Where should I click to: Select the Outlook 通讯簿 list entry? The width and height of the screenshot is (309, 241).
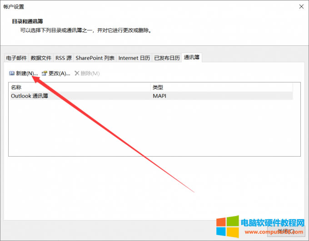pyautogui.click(x=30, y=96)
